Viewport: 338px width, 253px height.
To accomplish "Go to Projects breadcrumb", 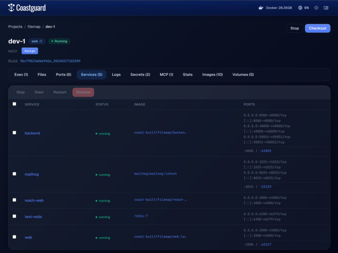I will tap(15, 26).
